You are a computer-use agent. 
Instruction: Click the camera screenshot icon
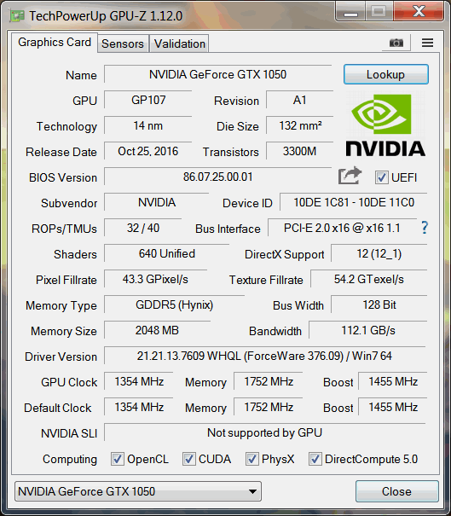point(396,43)
